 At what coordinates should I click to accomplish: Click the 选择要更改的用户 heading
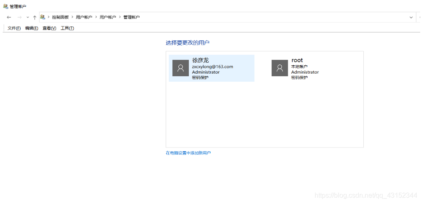tap(188, 43)
